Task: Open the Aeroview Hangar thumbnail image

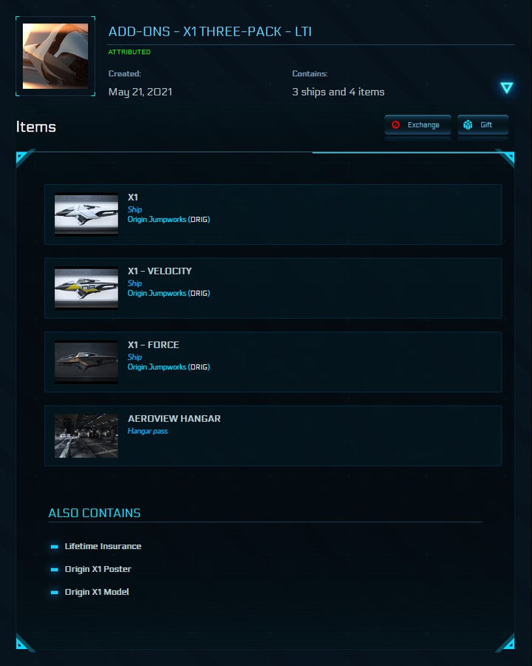Action: [x=86, y=436]
